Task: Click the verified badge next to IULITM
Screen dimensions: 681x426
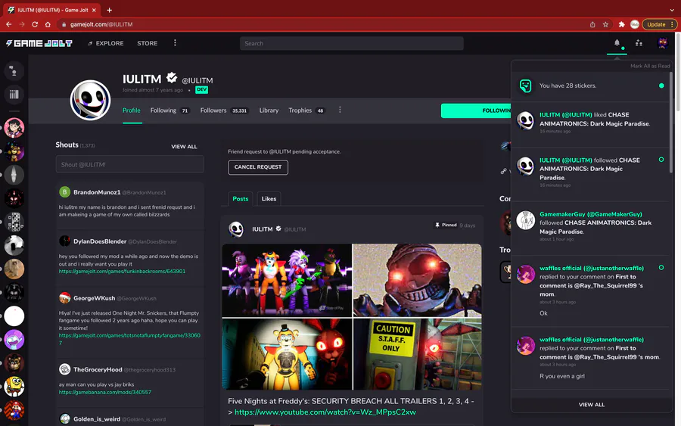Action: tap(172, 78)
